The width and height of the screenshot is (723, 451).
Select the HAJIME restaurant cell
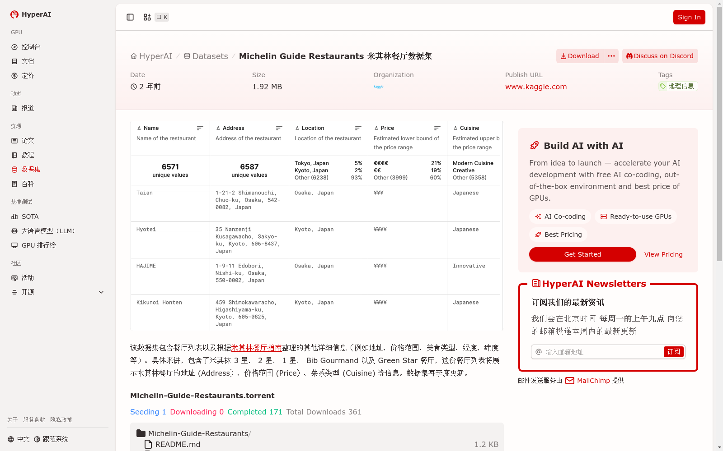[170, 276]
